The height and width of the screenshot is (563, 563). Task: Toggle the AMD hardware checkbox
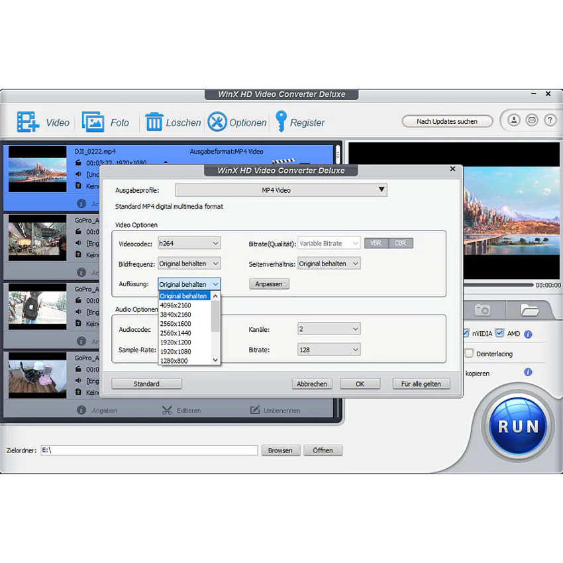click(x=499, y=333)
